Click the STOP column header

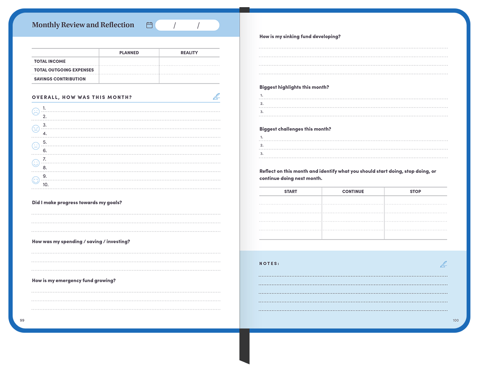tap(415, 191)
